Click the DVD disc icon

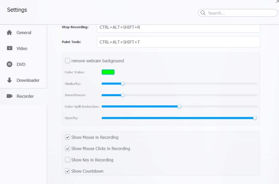click(9, 64)
